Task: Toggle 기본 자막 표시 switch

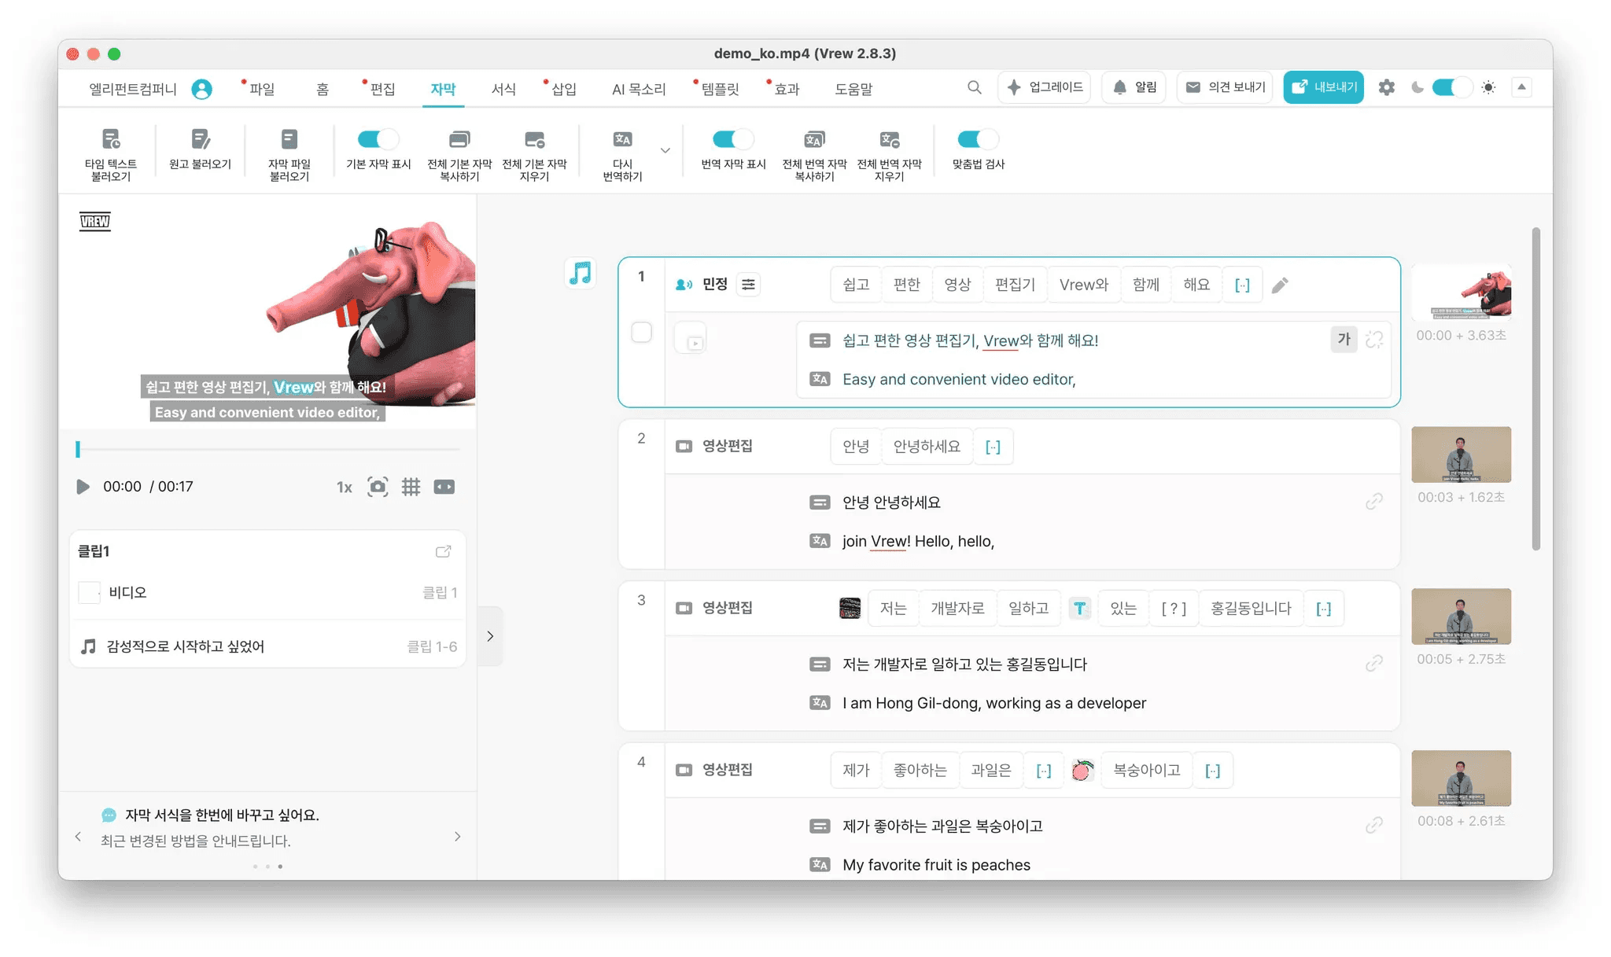Action: (x=378, y=139)
